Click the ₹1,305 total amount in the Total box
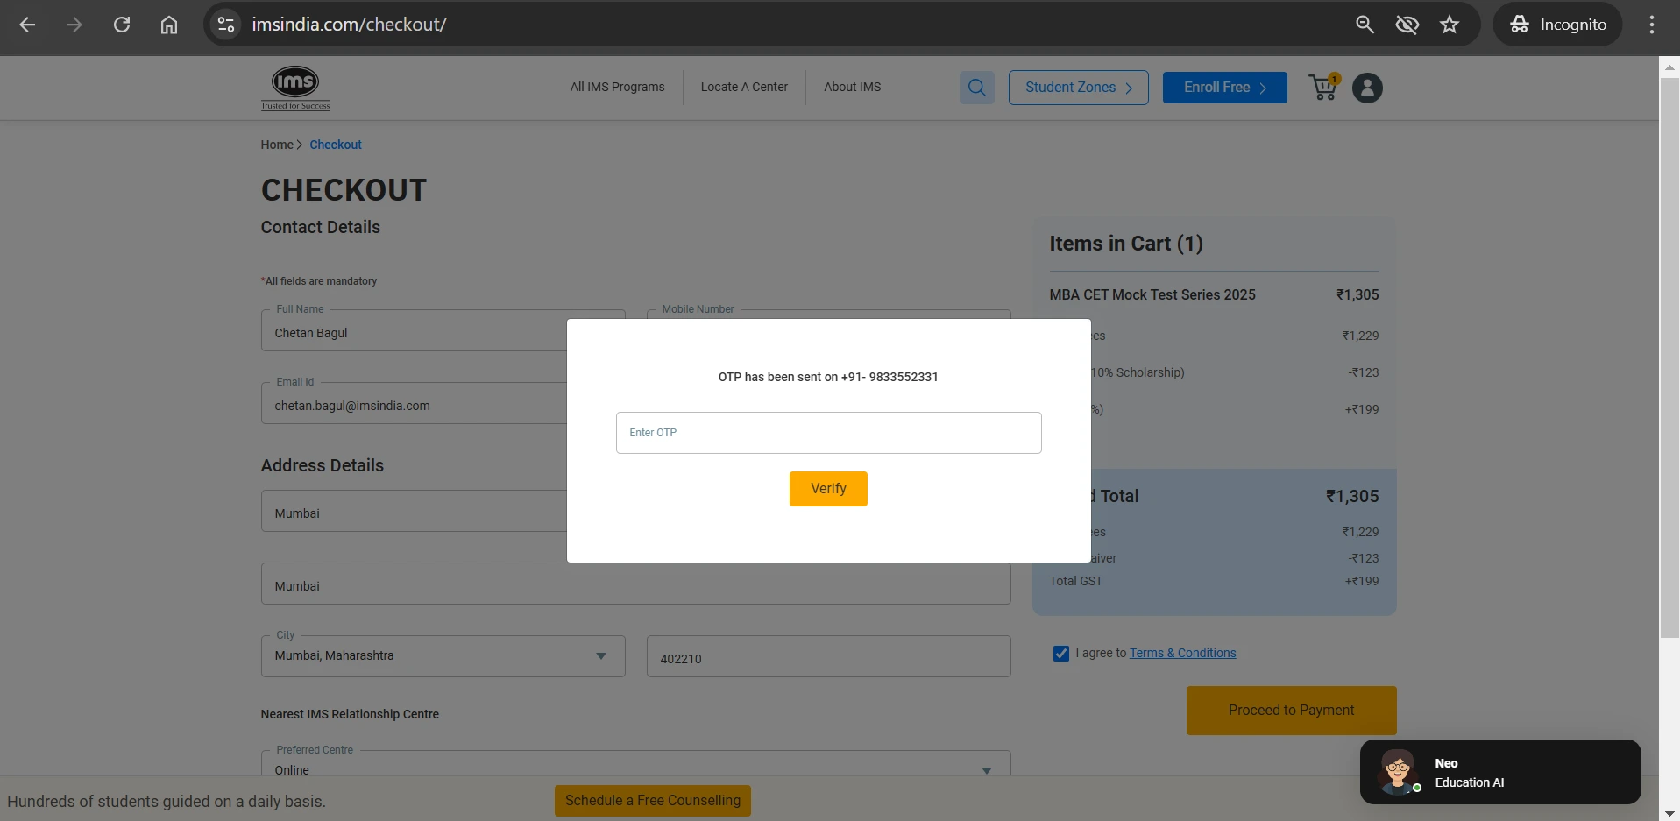1680x821 pixels. (1352, 496)
